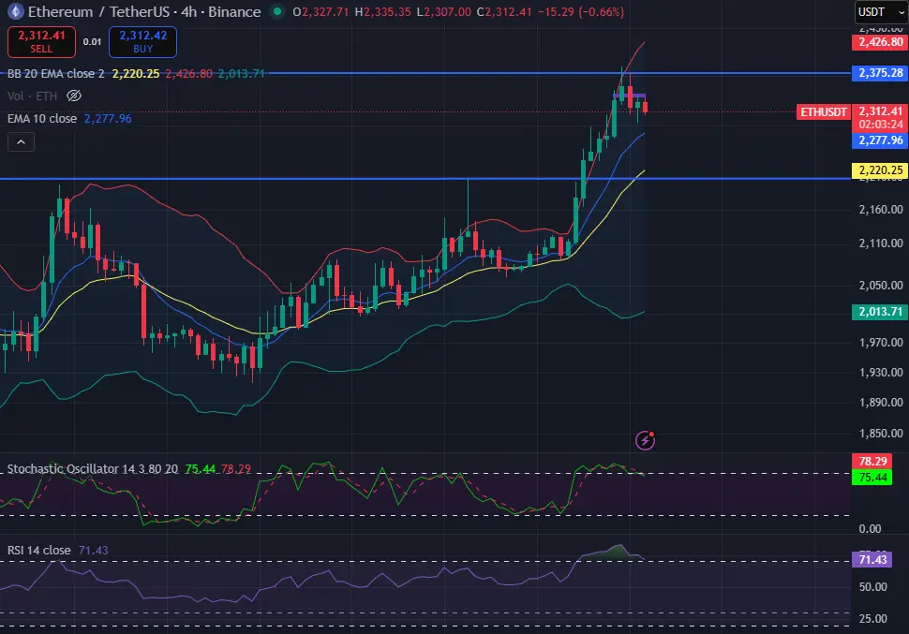Select the EMA 10 close indicator legend
Viewport: 909px width, 634px height.
point(42,119)
